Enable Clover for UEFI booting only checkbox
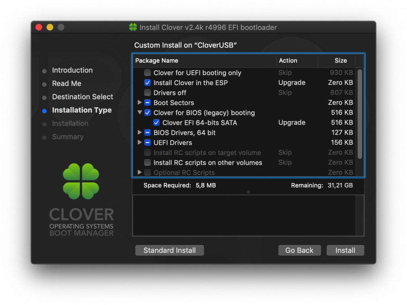Image resolution: width=407 pixels, height=305 pixels. point(147,73)
